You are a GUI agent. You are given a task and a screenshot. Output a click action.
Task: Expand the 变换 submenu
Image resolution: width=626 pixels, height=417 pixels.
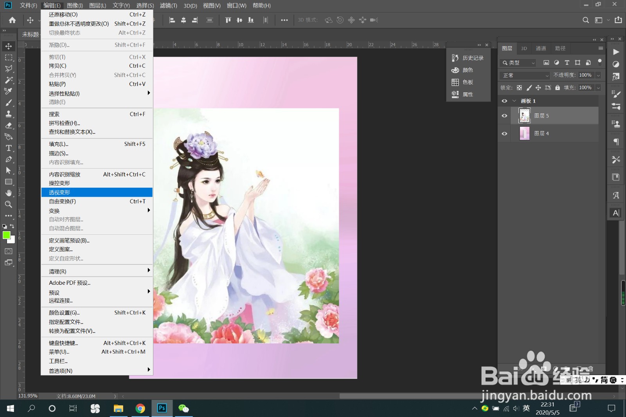pyautogui.click(x=97, y=210)
